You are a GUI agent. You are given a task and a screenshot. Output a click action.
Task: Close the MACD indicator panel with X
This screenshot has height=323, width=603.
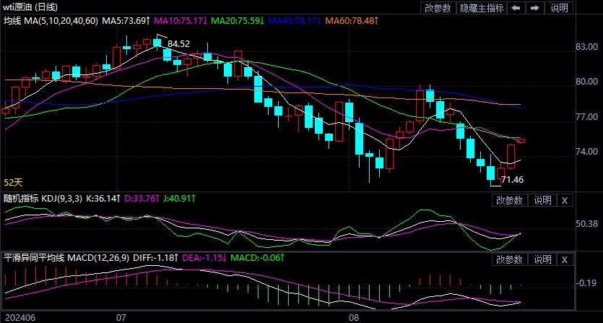pos(565,259)
